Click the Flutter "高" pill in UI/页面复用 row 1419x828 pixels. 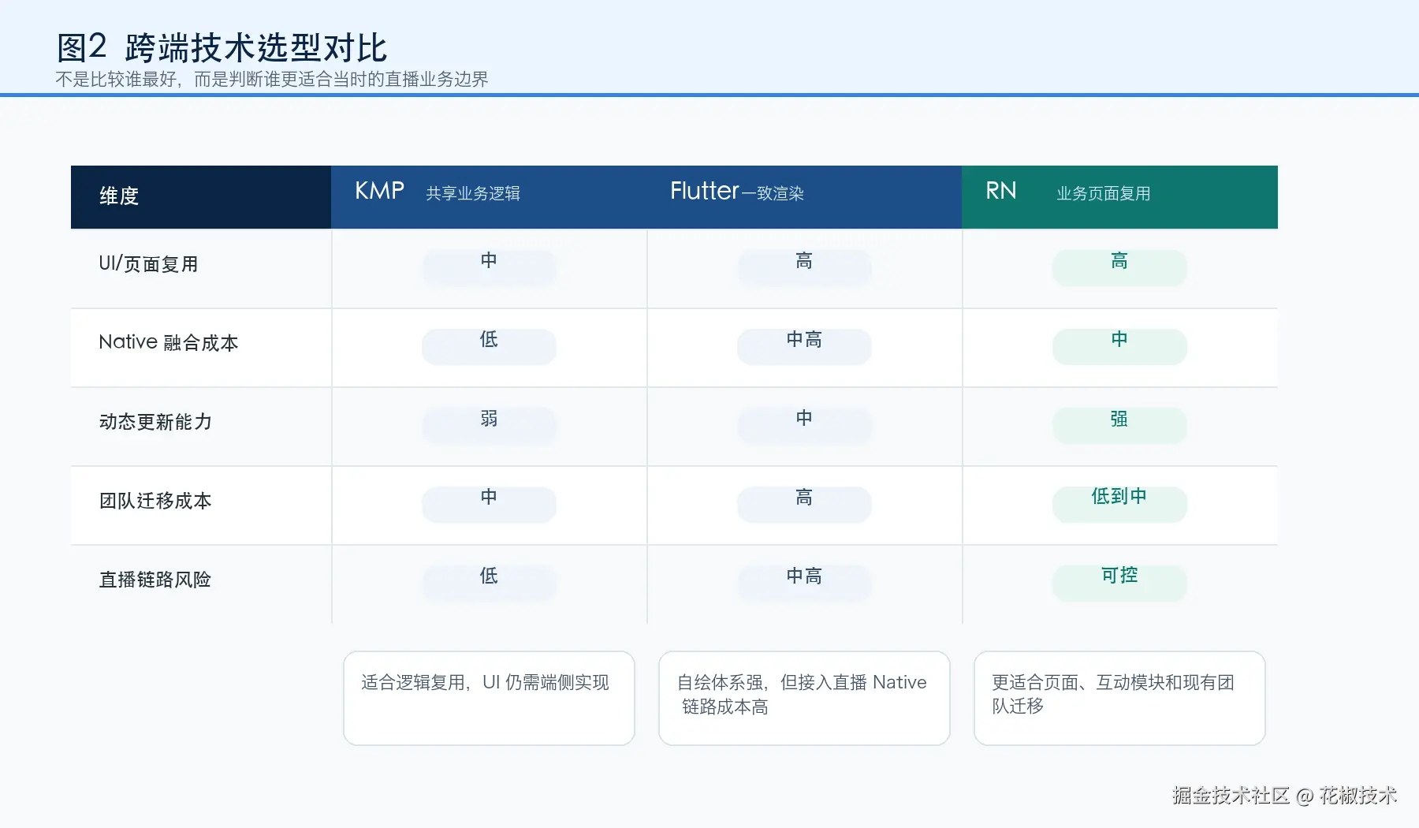click(x=804, y=267)
